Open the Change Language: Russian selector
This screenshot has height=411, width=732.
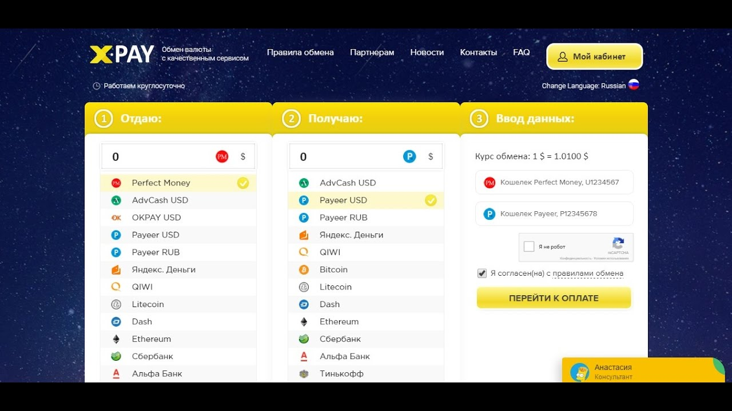[590, 86]
